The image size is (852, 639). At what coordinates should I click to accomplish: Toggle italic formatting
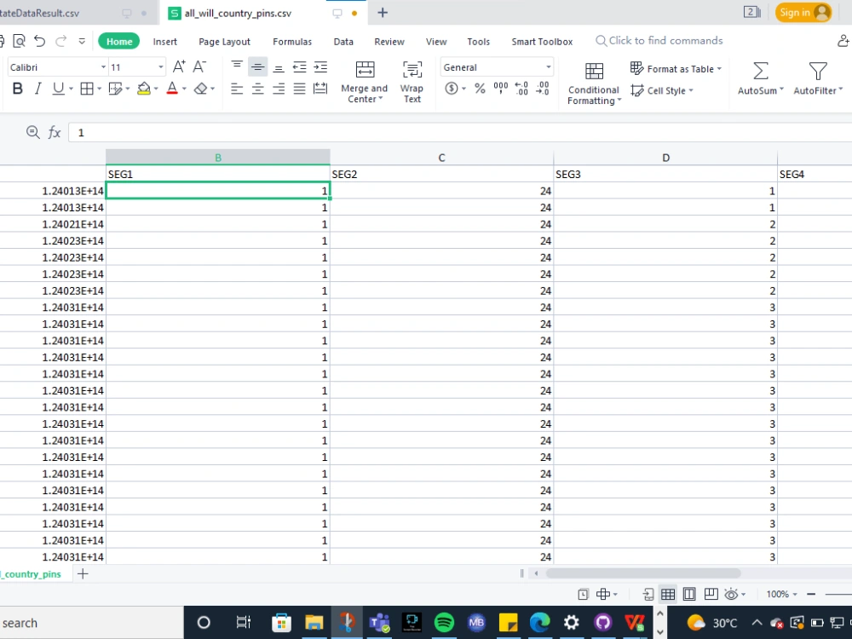pyautogui.click(x=37, y=88)
